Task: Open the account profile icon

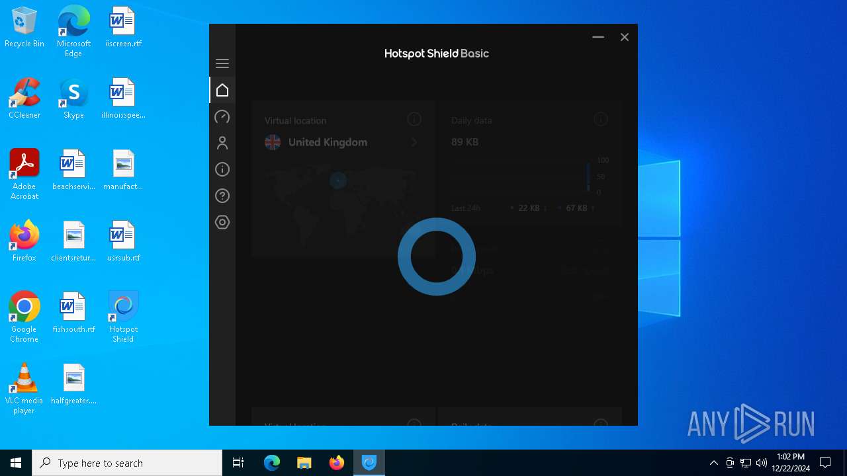Action: [222, 143]
